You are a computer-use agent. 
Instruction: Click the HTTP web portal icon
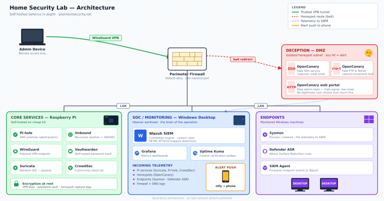pyautogui.click(x=291, y=87)
